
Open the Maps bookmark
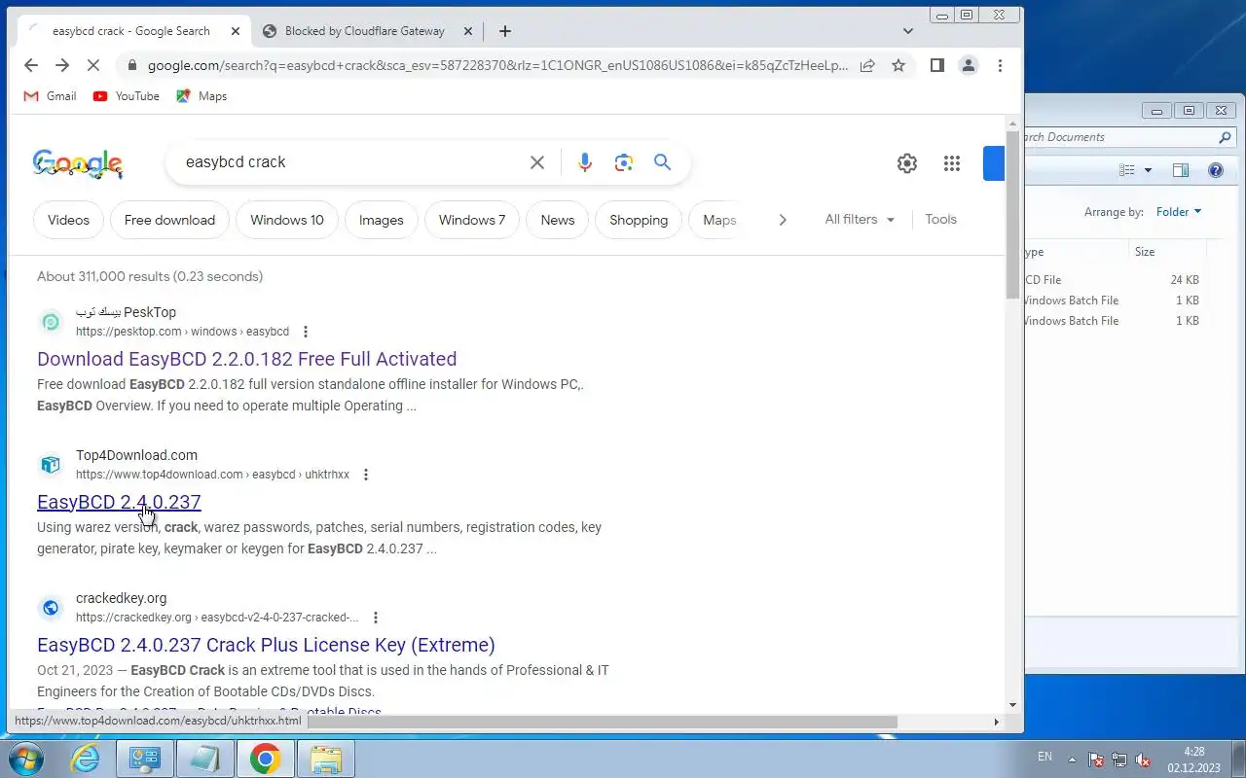pos(202,96)
